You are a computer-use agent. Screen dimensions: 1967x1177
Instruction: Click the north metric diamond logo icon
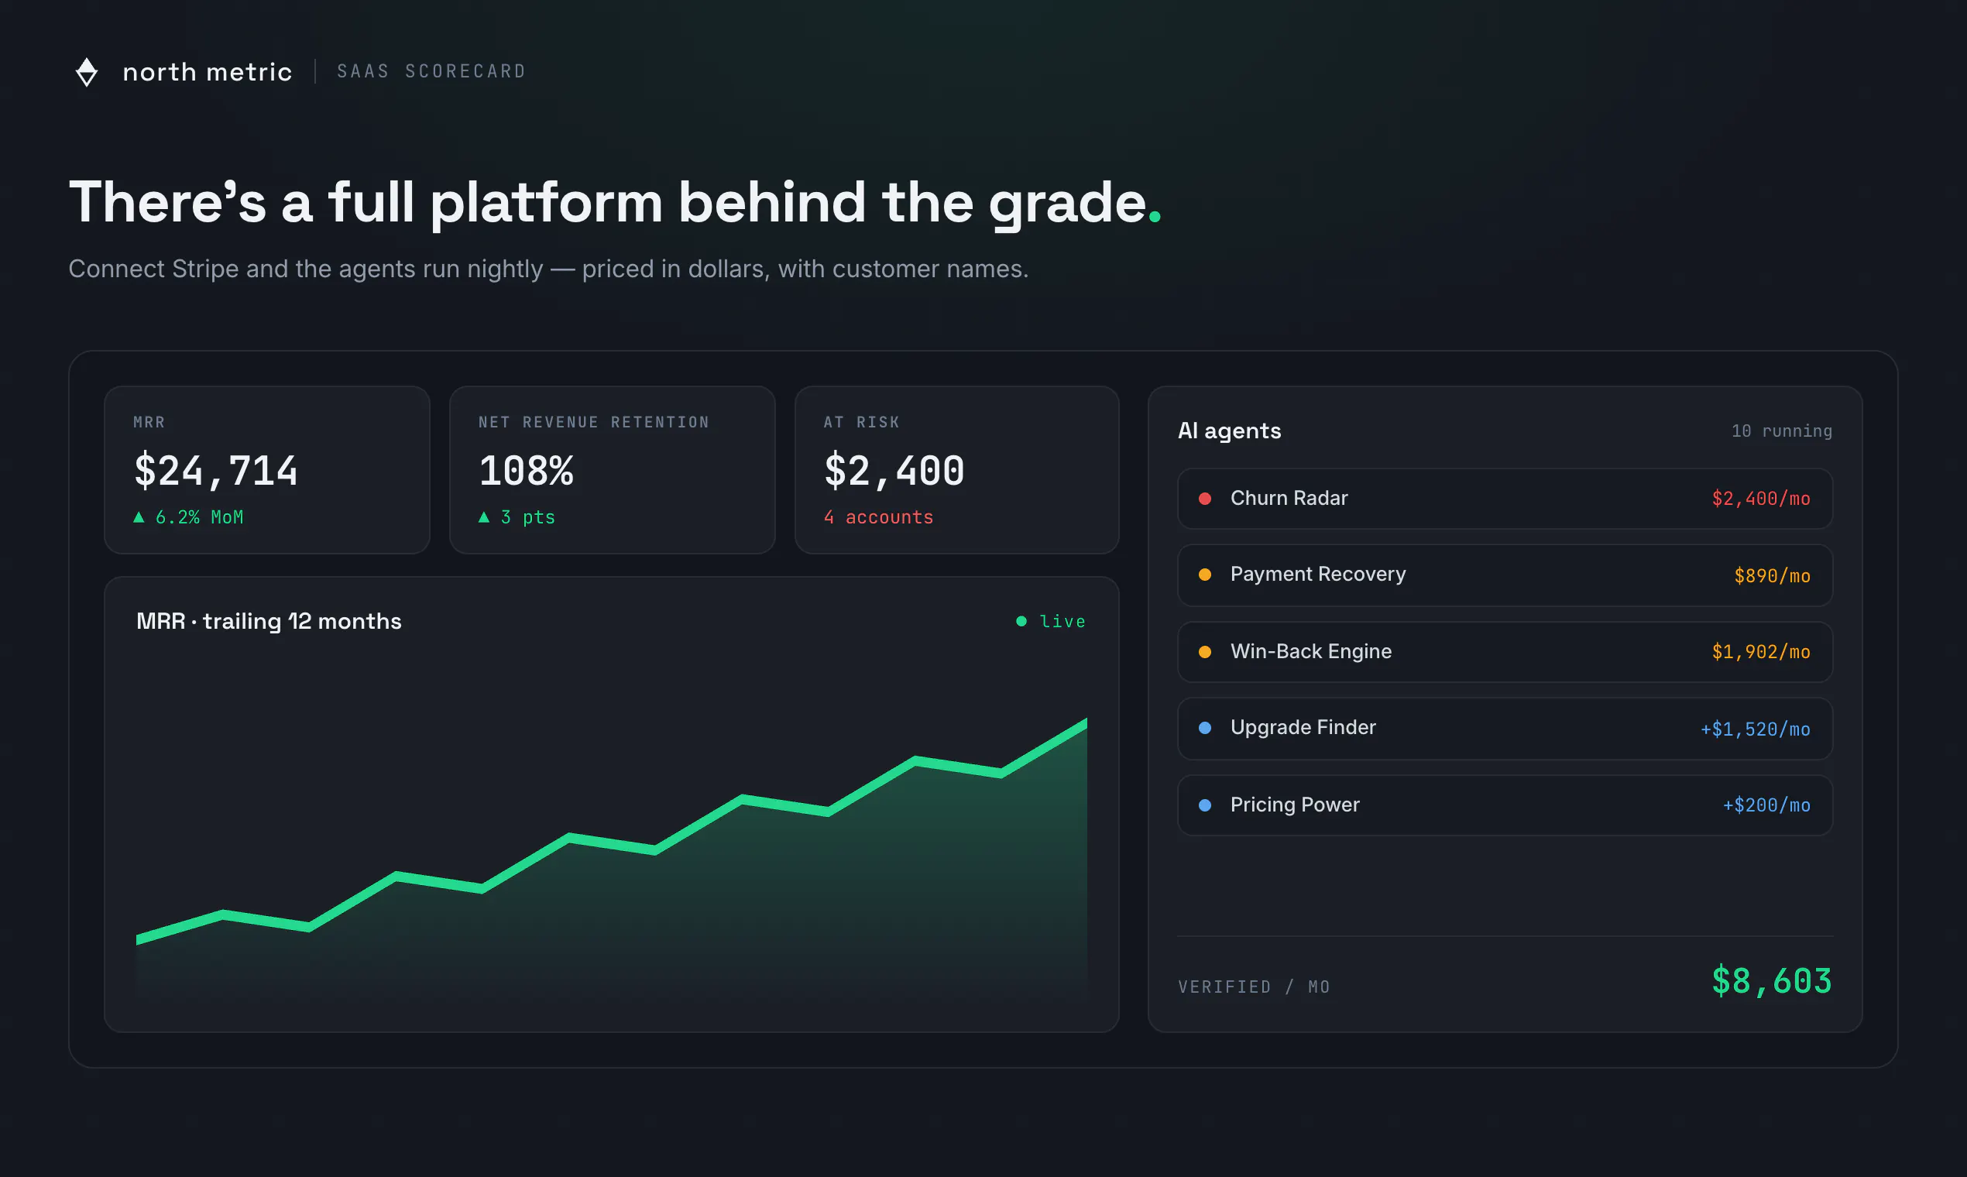pos(87,72)
